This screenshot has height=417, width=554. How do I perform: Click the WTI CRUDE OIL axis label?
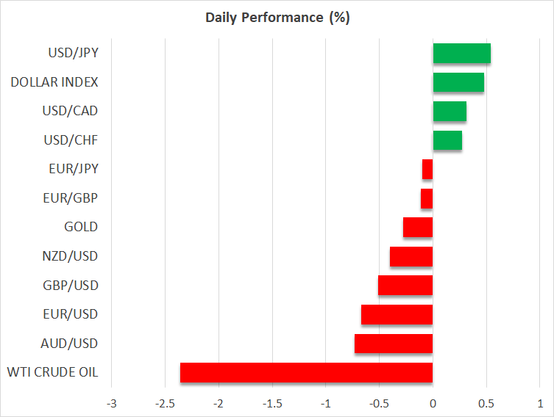pos(53,373)
